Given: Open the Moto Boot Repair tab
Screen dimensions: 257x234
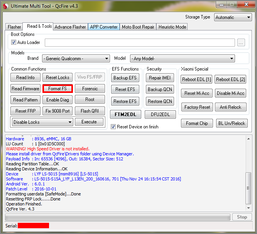Looking at the screenshot, I should click(138, 27).
